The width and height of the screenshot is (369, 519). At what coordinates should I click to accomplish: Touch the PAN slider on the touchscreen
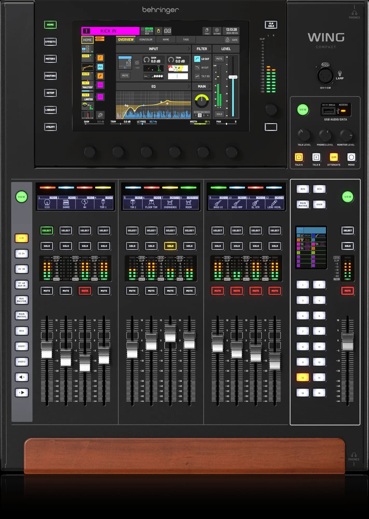(x=226, y=124)
